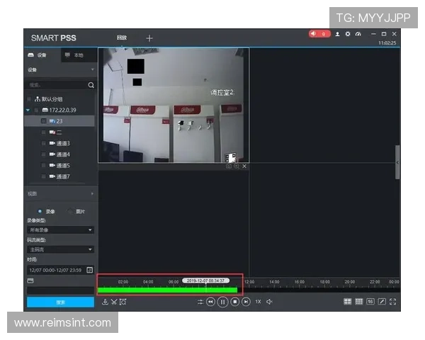The height and width of the screenshot is (340, 425).
Task: Tick the checkbox for channel 23
Action: pyautogui.click(x=44, y=121)
